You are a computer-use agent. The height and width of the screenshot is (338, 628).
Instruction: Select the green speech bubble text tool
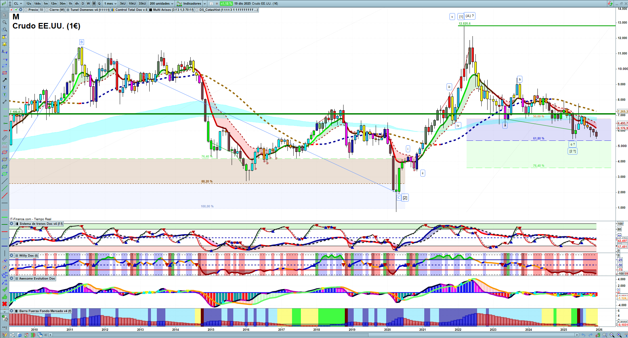(5, 95)
